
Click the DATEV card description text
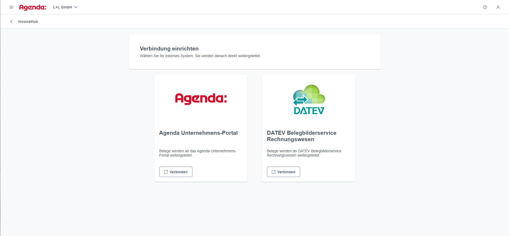pos(304,153)
